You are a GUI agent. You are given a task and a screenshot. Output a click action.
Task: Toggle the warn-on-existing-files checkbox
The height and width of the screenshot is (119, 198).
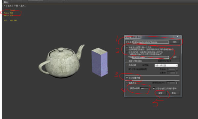(x=154, y=88)
